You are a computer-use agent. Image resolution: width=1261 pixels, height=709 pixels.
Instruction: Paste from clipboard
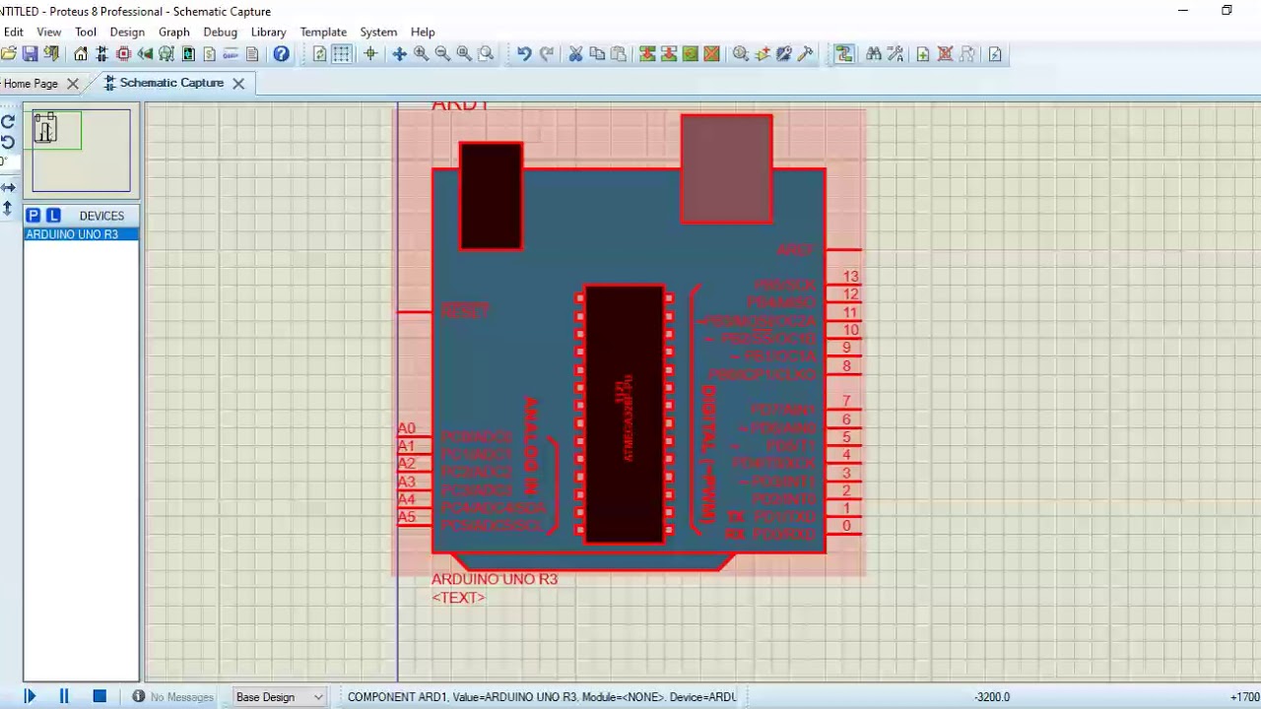[x=619, y=54]
